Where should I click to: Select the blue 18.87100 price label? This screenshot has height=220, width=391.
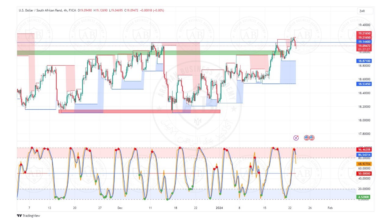point(364,61)
